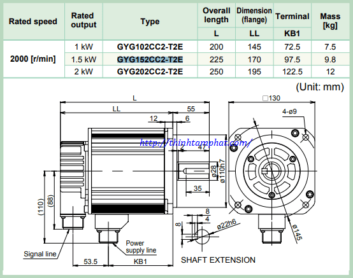Click the L subheader cell
The image size is (353, 278).
(217, 34)
